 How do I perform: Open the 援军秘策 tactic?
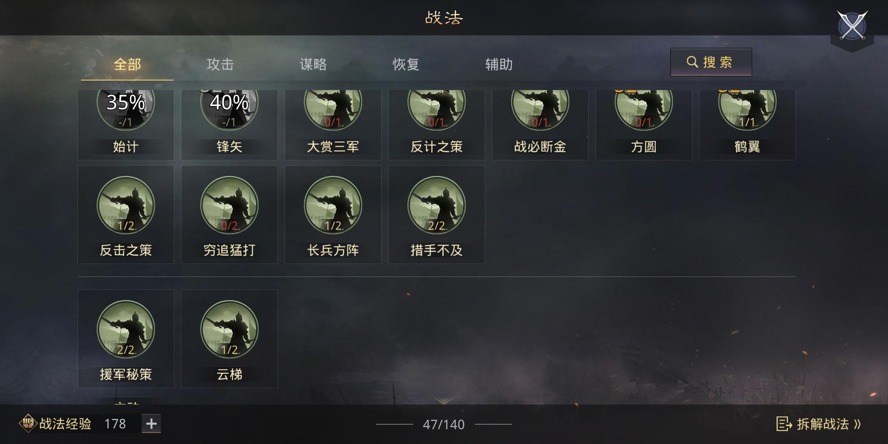(126, 339)
